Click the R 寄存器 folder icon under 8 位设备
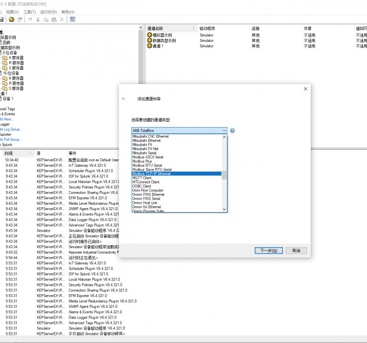 pyautogui.click(x=5, y=63)
